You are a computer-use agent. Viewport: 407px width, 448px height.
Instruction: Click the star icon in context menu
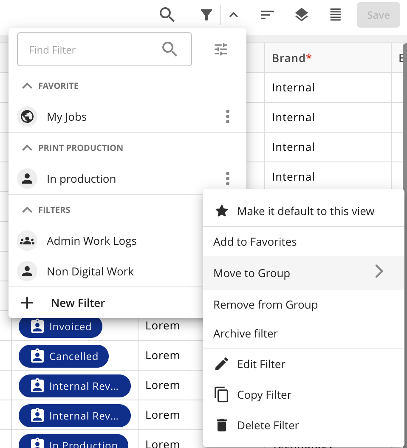[x=222, y=211]
